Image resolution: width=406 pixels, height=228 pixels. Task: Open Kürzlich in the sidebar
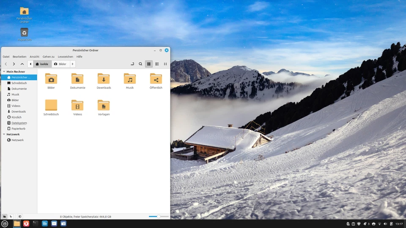[x=19, y=117]
